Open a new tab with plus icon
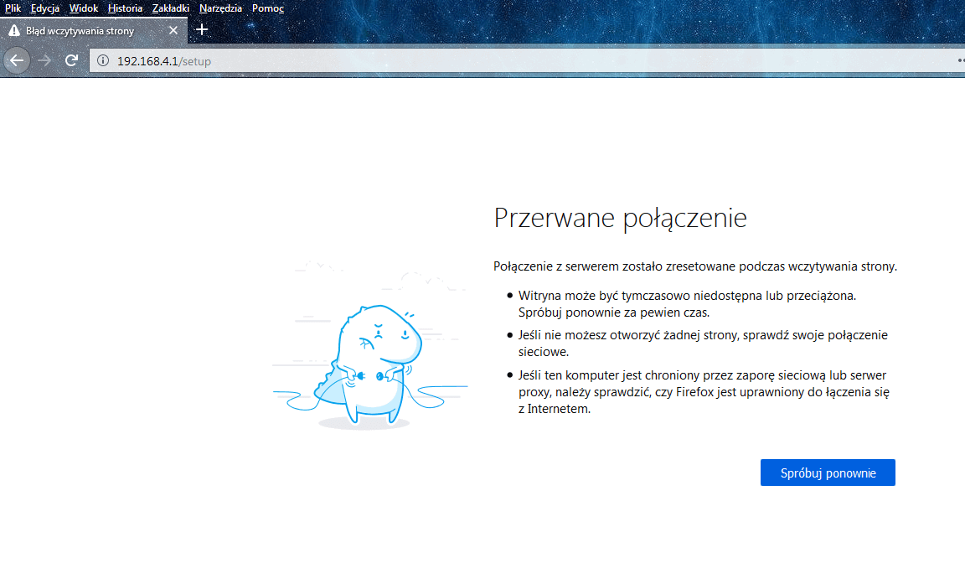Screen dimensions: 965x563 click(x=201, y=29)
